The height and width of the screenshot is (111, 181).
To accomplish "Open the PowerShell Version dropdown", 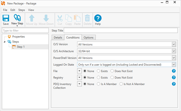I will coord(173,58).
